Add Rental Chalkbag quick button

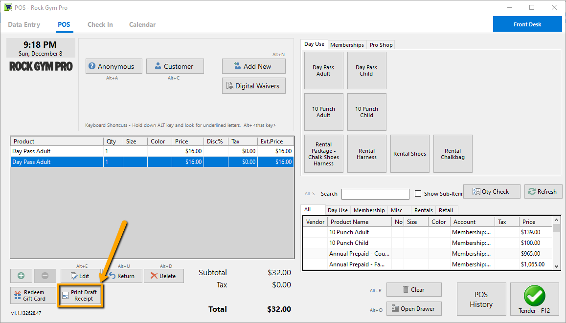click(453, 154)
